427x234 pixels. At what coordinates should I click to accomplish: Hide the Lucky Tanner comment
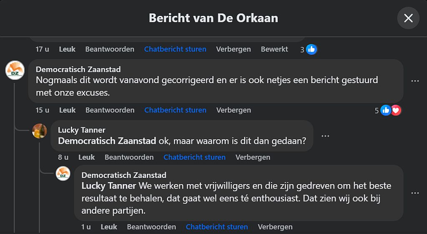253,157
